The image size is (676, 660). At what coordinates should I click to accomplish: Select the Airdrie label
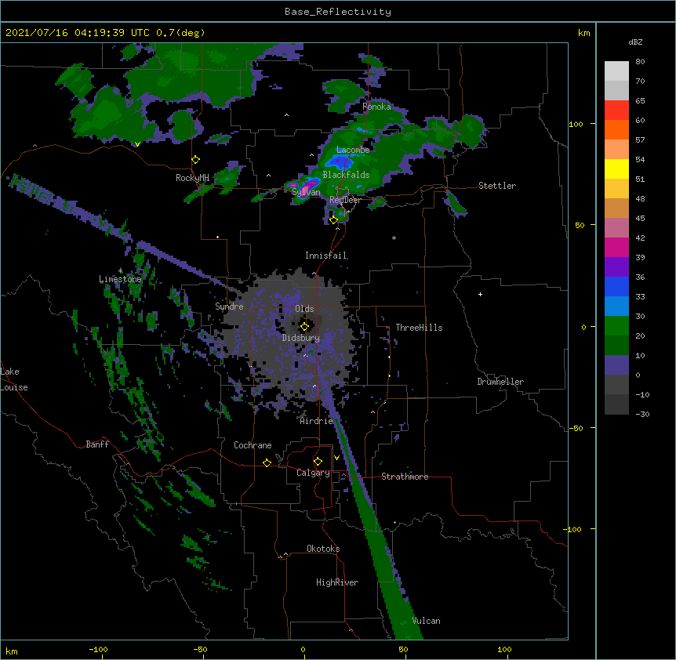(x=317, y=421)
